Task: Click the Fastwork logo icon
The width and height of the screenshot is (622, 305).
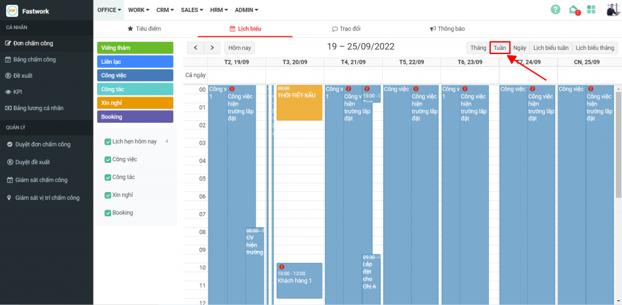Action: 12,10
